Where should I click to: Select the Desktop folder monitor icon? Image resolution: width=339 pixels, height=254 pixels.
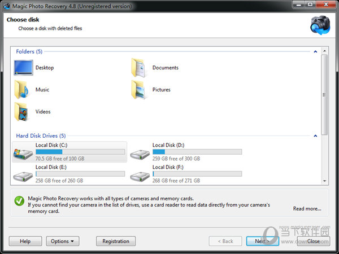(23, 68)
